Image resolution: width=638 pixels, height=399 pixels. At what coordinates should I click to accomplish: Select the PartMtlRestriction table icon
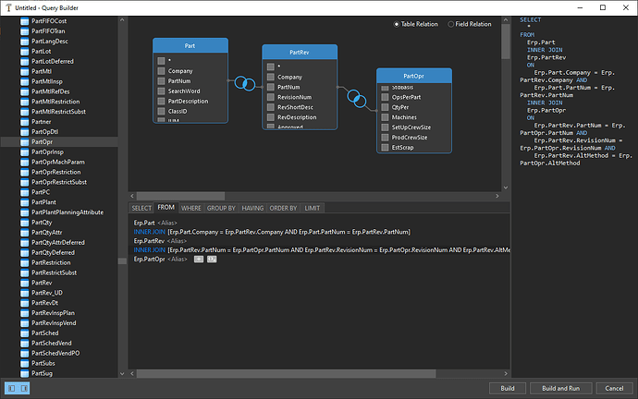[x=24, y=102]
